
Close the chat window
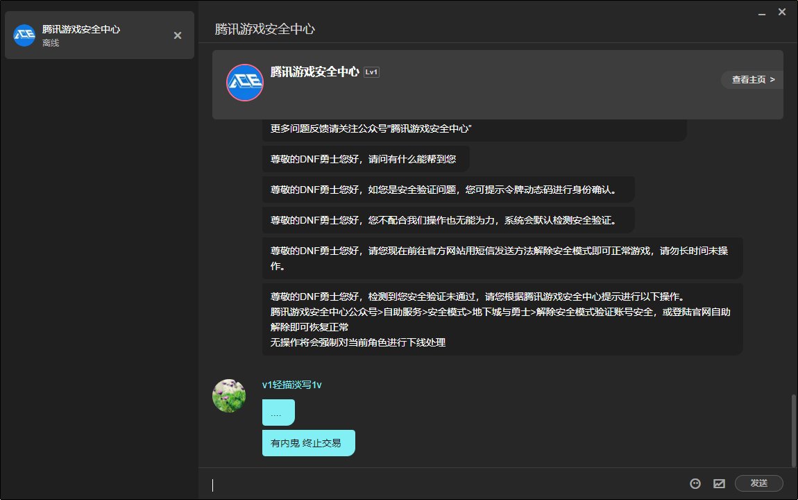pyautogui.click(x=782, y=12)
